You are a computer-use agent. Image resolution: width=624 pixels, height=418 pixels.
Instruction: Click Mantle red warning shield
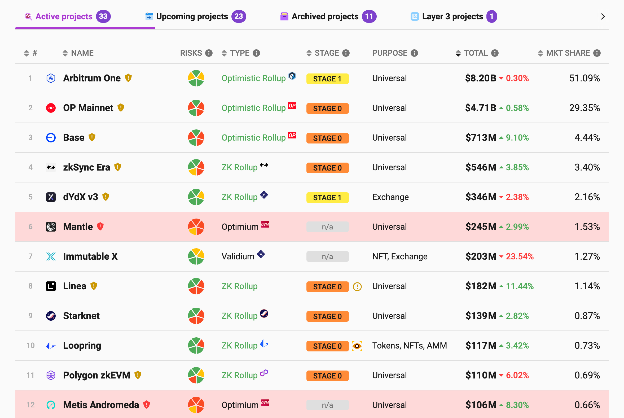pyautogui.click(x=100, y=226)
